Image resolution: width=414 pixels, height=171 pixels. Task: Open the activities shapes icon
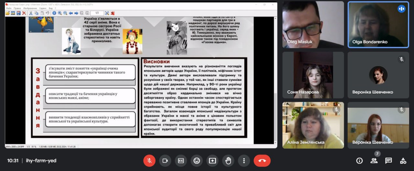(x=403, y=161)
